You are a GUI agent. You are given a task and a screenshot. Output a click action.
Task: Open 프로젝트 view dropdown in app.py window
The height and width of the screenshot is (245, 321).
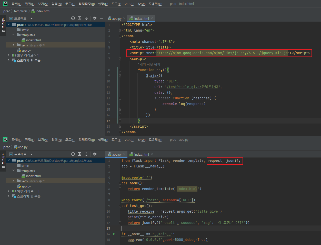[x=32, y=154]
